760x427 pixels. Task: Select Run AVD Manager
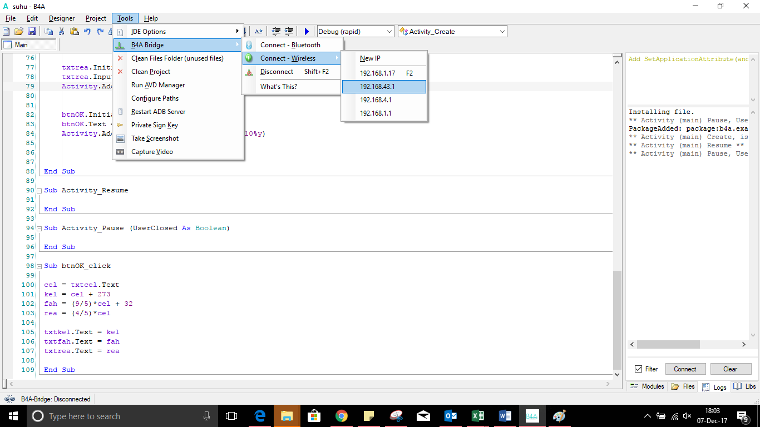tap(178, 85)
